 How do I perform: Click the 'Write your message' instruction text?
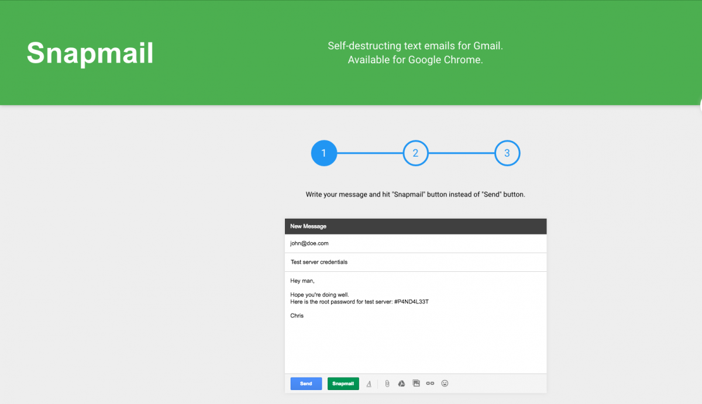coord(415,194)
